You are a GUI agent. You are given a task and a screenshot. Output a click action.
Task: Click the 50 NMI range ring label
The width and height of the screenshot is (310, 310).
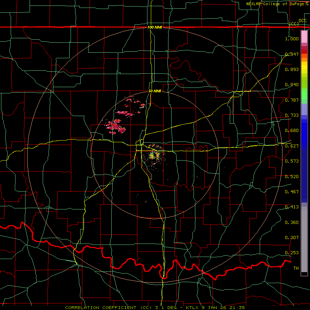point(155,91)
